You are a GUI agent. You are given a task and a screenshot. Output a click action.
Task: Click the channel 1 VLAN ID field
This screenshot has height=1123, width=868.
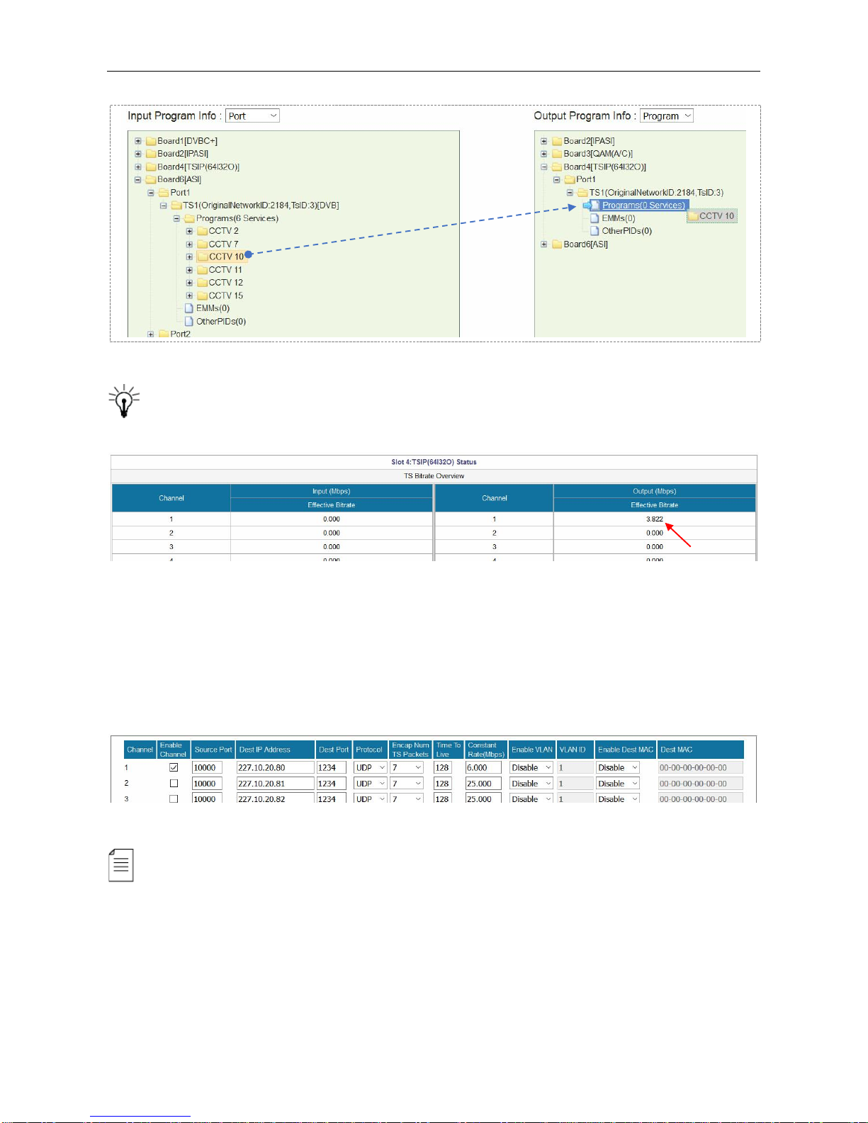[x=575, y=767]
